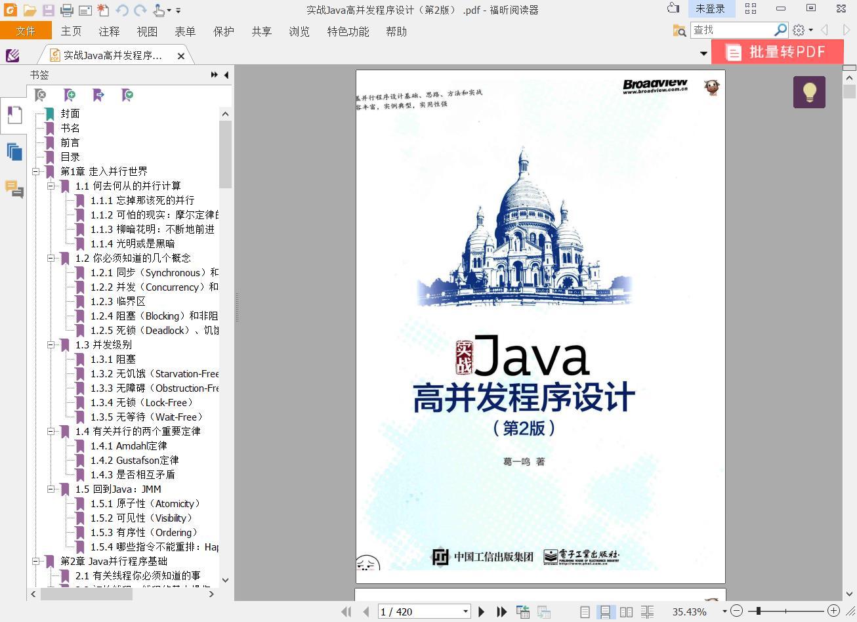Open the 共享 ribbon tab
This screenshot has width=857, height=622.
coord(261,31)
